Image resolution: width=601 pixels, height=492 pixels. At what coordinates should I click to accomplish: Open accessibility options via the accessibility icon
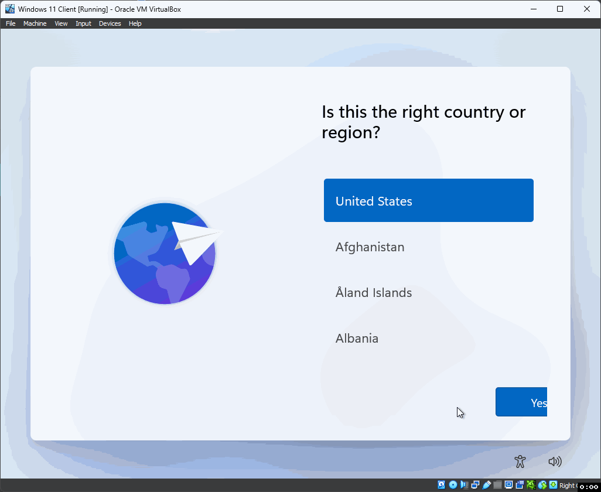[x=520, y=462]
